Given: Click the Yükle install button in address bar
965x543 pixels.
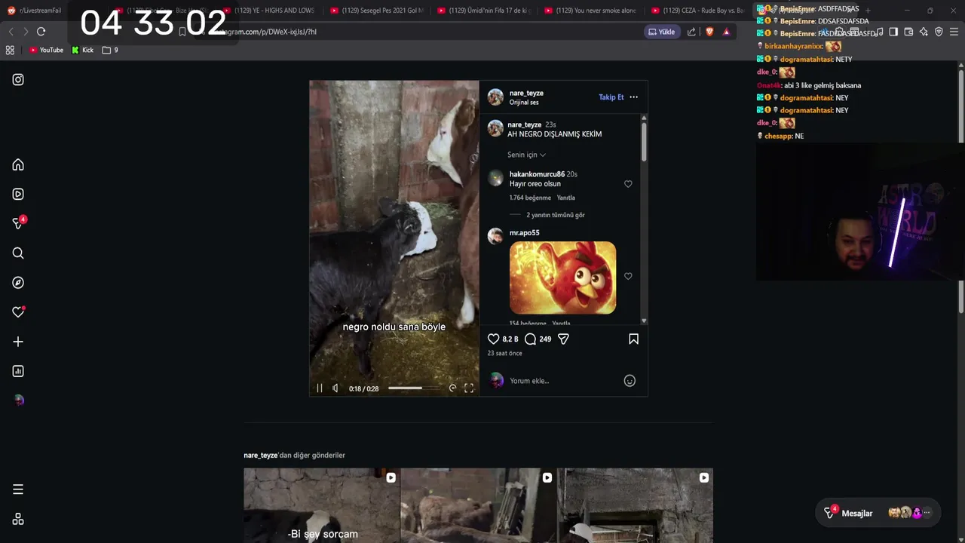Looking at the screenshot, I should [x=661, y=32].
